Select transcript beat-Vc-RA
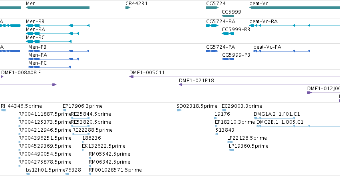 tap(295, 26)
